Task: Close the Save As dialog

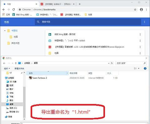Action: click(x=146, y=58)
